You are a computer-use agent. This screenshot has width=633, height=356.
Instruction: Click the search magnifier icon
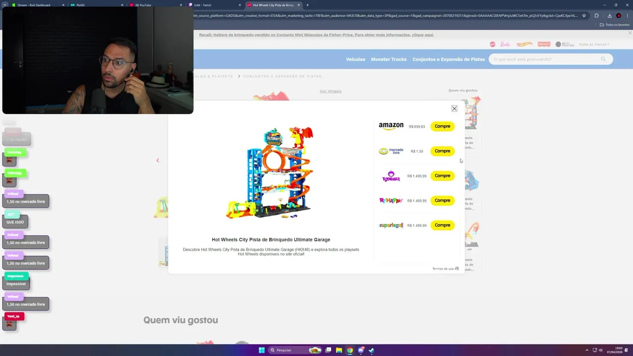[603, 59]
